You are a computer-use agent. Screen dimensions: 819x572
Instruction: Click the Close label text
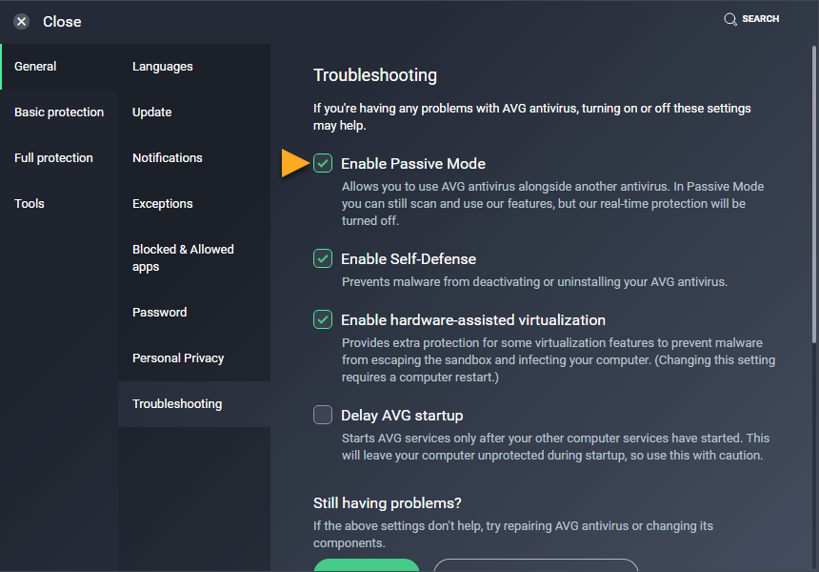tap(62, 21)
